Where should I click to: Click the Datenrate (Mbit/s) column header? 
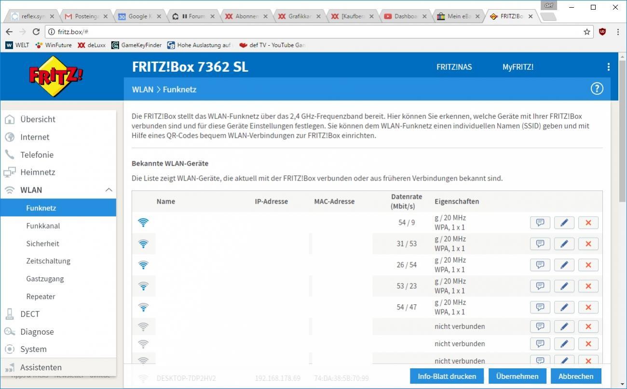[x=407, y=201]
